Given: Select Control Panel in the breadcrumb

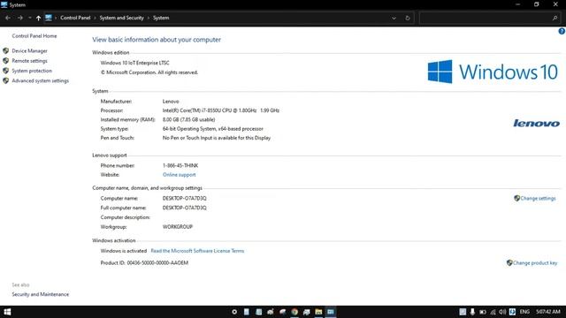Looking at the screenshot, I should pyautogui.click(x=75, y=18).
